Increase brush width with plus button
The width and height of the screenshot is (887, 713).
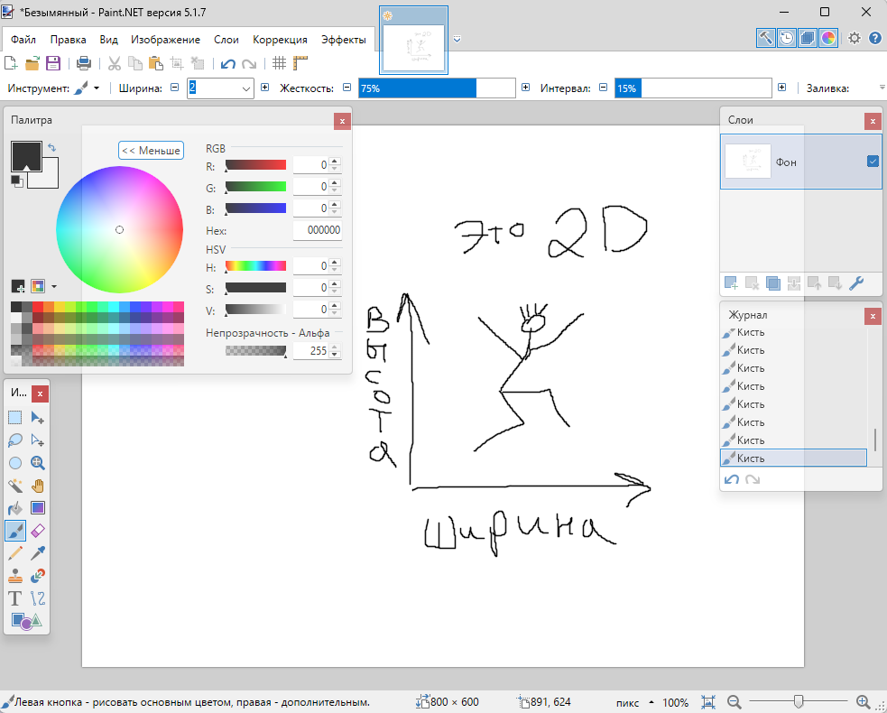[264, 88]
